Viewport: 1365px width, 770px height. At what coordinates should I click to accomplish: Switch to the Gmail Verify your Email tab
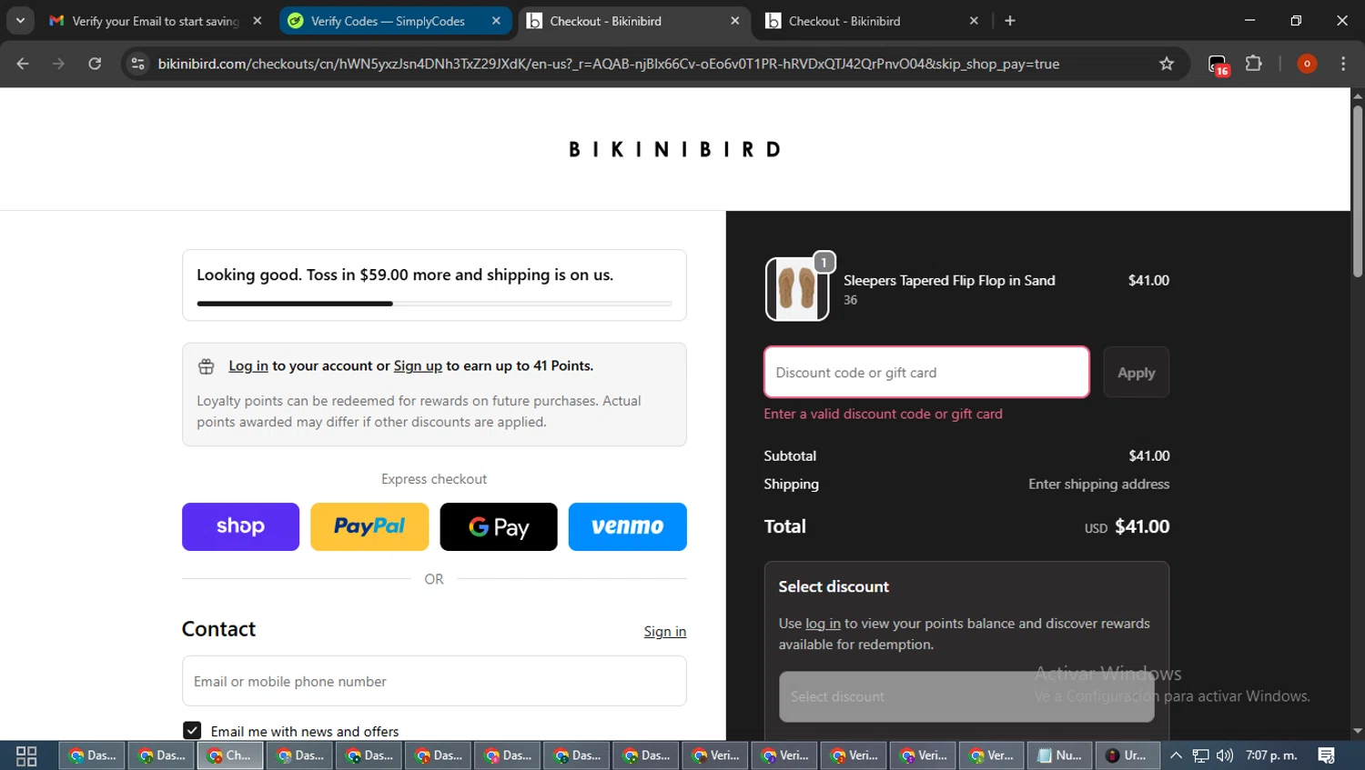pyautogui.click(x=155, y=21)
